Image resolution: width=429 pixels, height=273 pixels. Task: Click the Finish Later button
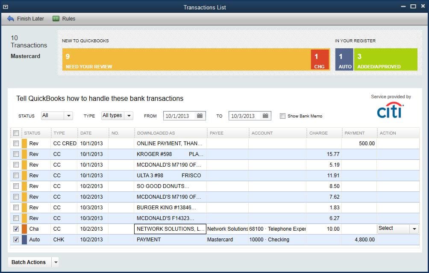pyautogui.click(x=26, y=19)
